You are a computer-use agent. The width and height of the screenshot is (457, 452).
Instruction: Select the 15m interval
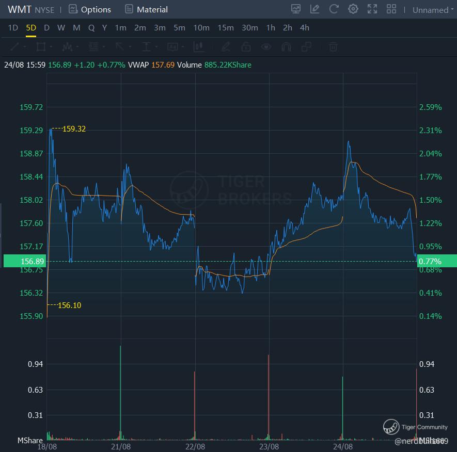225,28
